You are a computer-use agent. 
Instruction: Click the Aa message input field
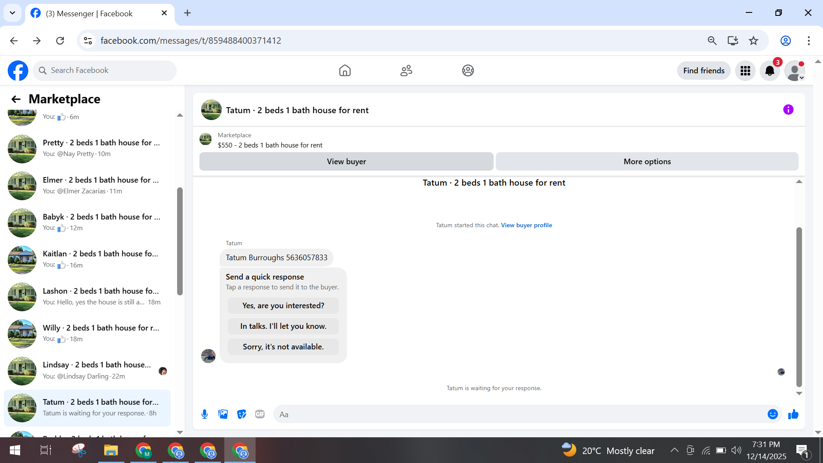519,415
